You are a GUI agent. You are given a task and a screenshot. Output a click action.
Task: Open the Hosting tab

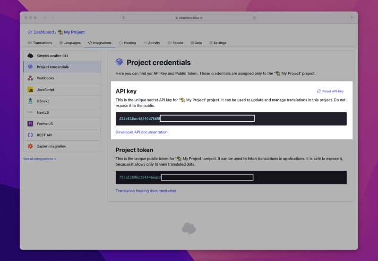128,42
